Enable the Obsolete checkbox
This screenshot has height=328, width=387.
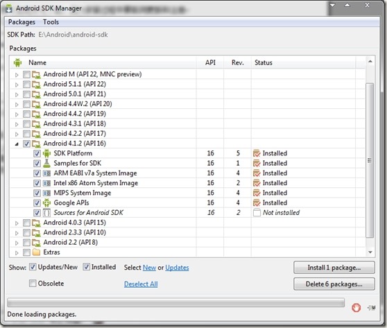tap(33, 284)
